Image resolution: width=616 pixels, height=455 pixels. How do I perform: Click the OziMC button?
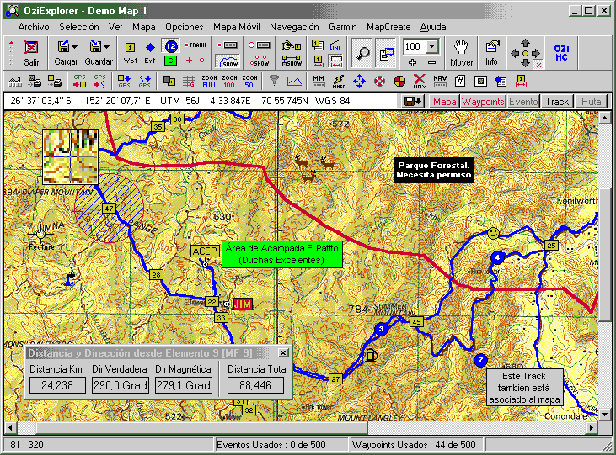coord(561,52)
